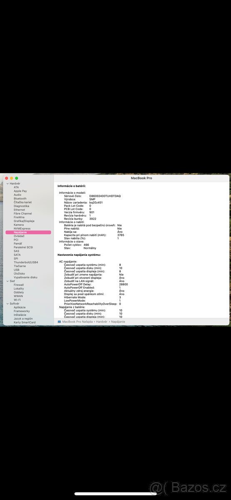Image resolution: width=231 pixels, height=500 pixels.
Task: Click Hardvér in the path bar
Action: click(x=102, y=322)
